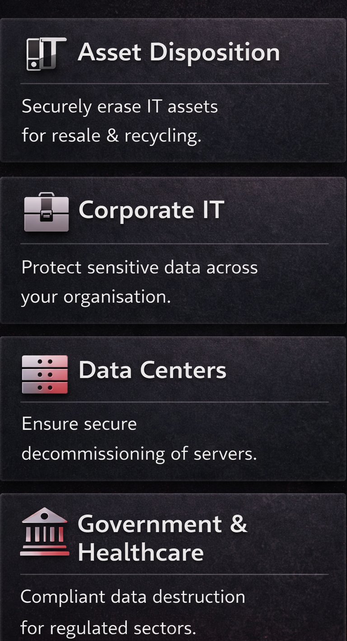Click 'Compliant data destruction' description
The width and height of the screenshot is (347, 641).
(x=133, y=597)
